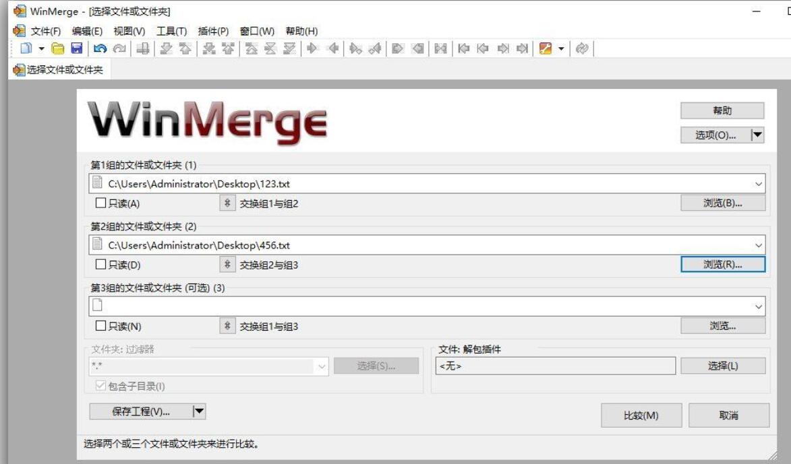Click the Previous Difference toolbar icon
Viewport: 791px width, 464px height.
(185, 48)
